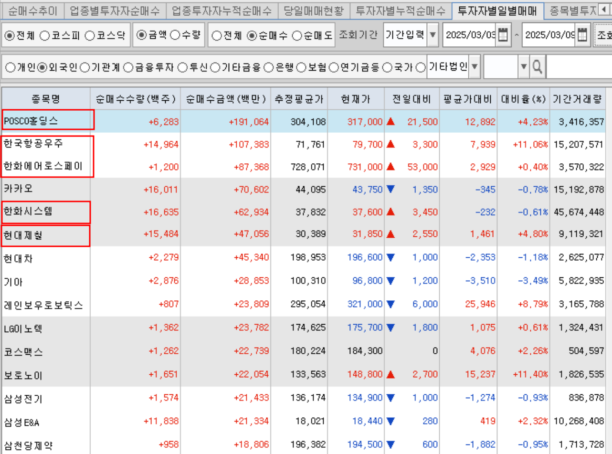Click 한화시스템 red up-arrow indicator

tap(390, 212)
